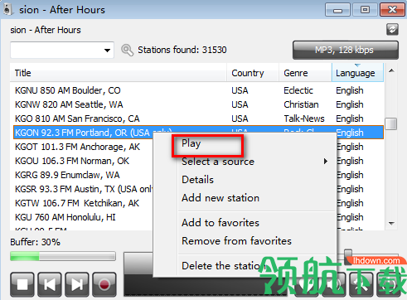
Task: Sort by the Title column header
Action: pyautogui.click(x=119, y=73)
